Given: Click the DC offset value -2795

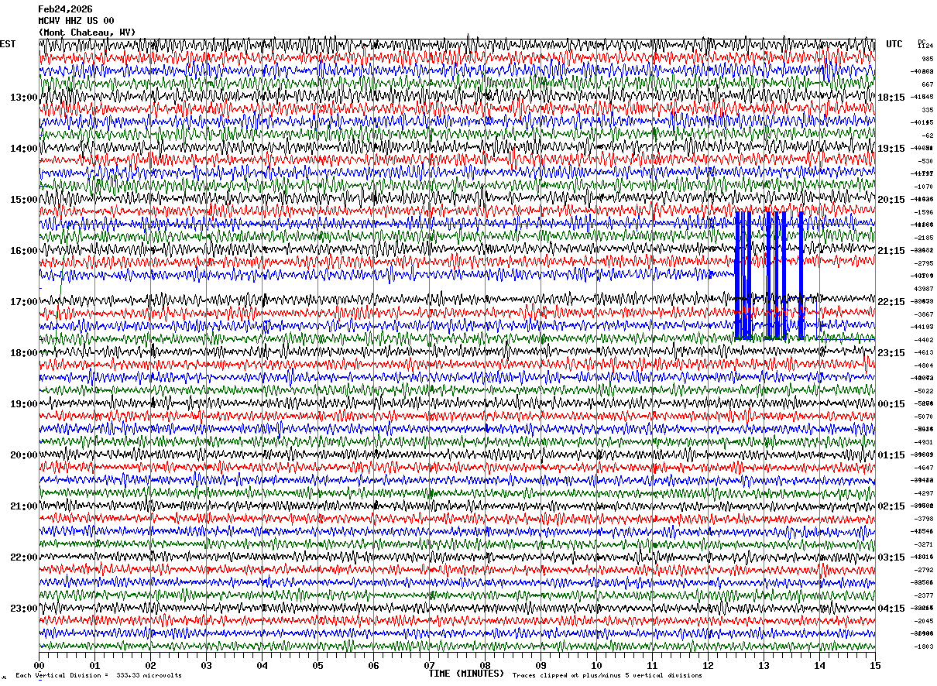Looking at the screenshot, I should pos(925,263).
